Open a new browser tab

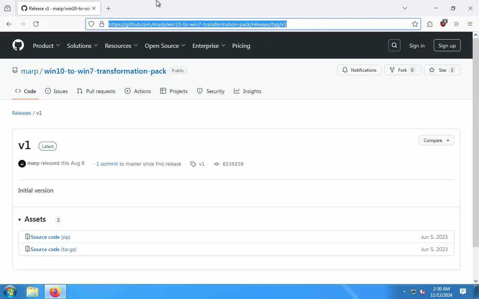[x=108, y=8]
